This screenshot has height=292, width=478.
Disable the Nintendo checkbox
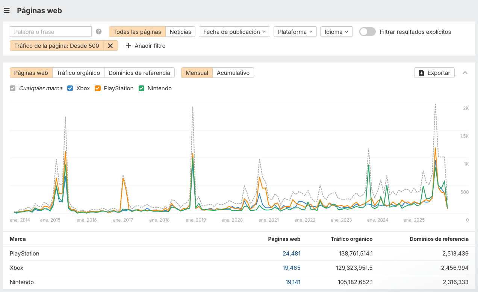(x=141, y=88)
